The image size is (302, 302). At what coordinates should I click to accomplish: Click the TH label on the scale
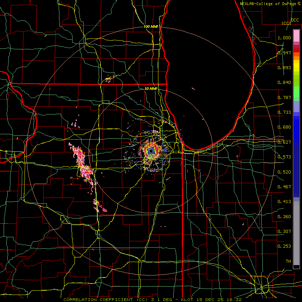[x=288, y=261]
